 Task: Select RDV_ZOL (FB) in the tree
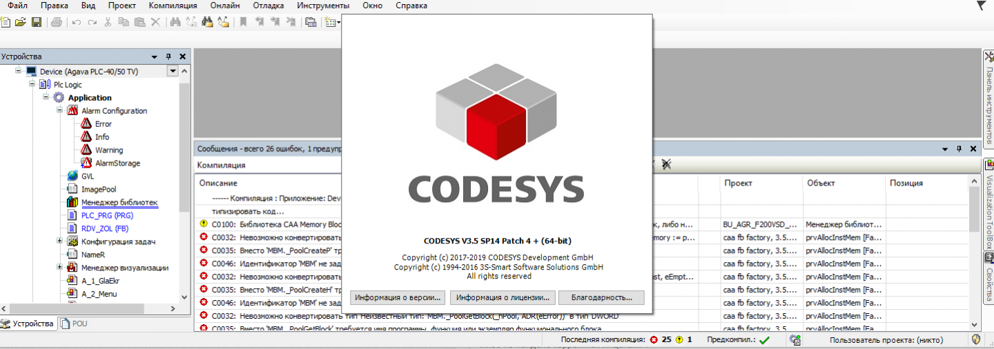point(105,228)
